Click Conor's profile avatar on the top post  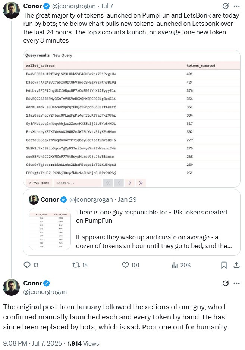point(11,10)
